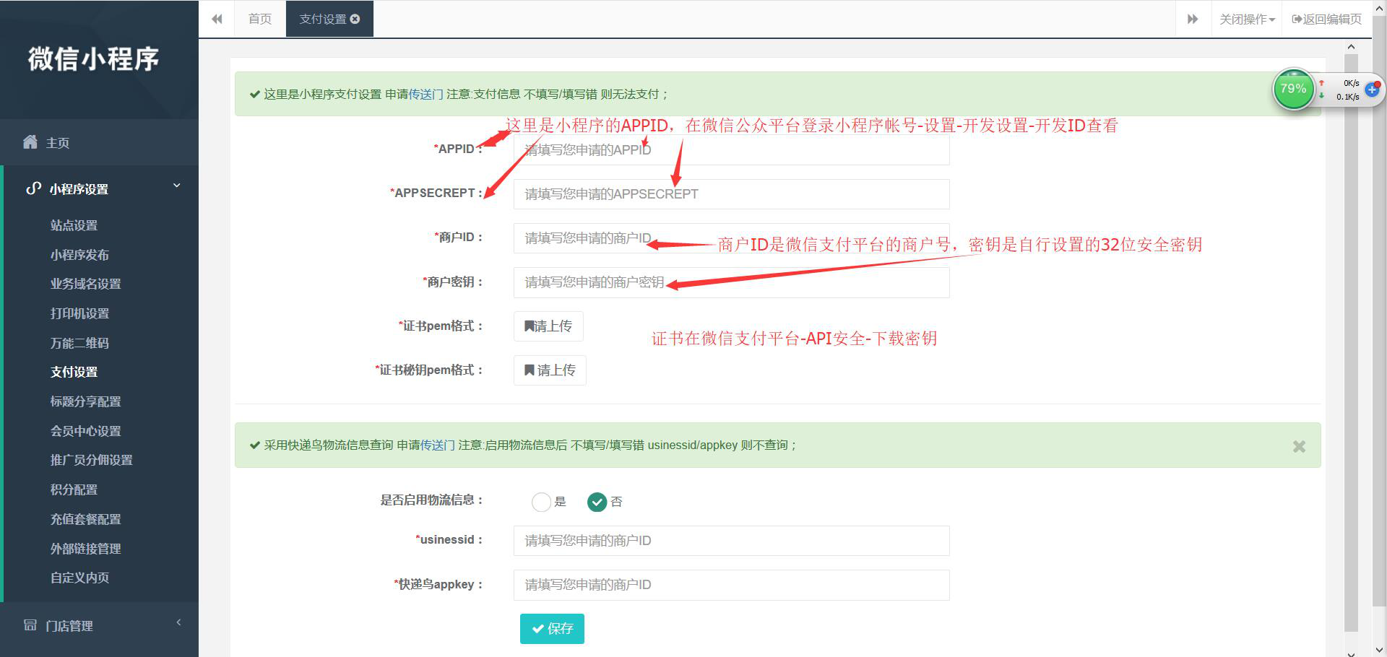Click the tab scroll-right double arrow
This screenshot has width=1387, height=657.
[1193, 19]
